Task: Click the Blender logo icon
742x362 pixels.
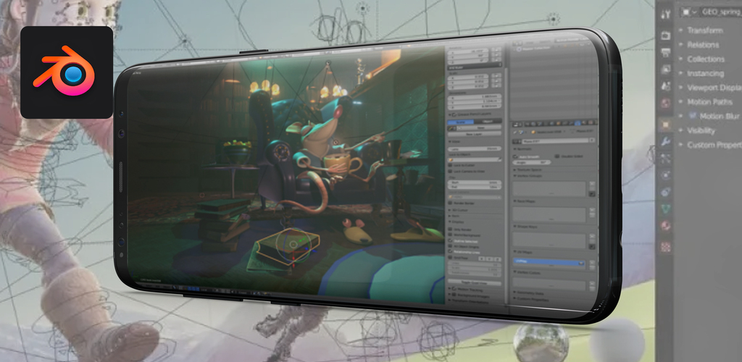Action: pos(66,72)
